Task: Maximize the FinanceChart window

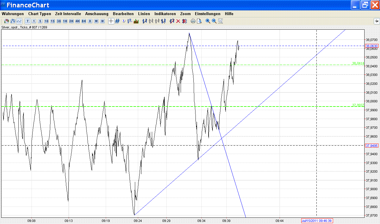Action: pyautogui.click(x=365, y=5)
